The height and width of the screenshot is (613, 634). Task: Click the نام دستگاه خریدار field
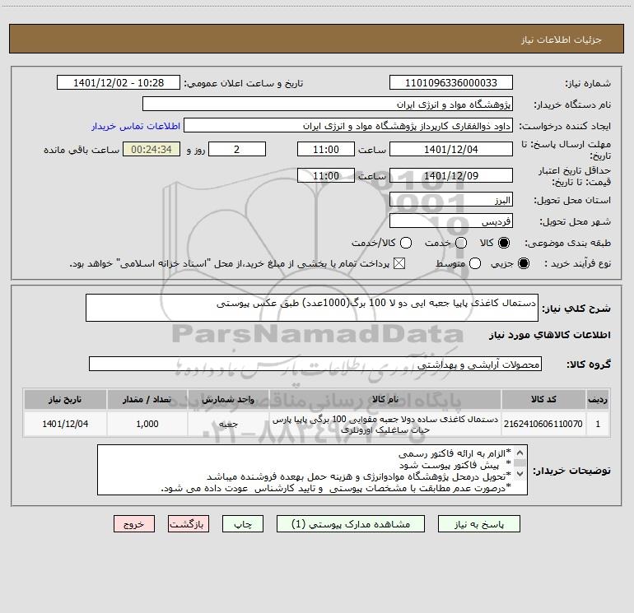pos(328,104)
